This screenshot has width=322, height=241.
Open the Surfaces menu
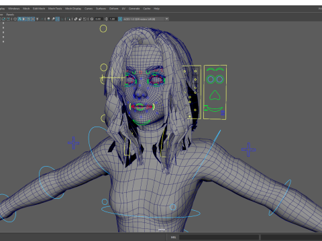tap(101, 9)
